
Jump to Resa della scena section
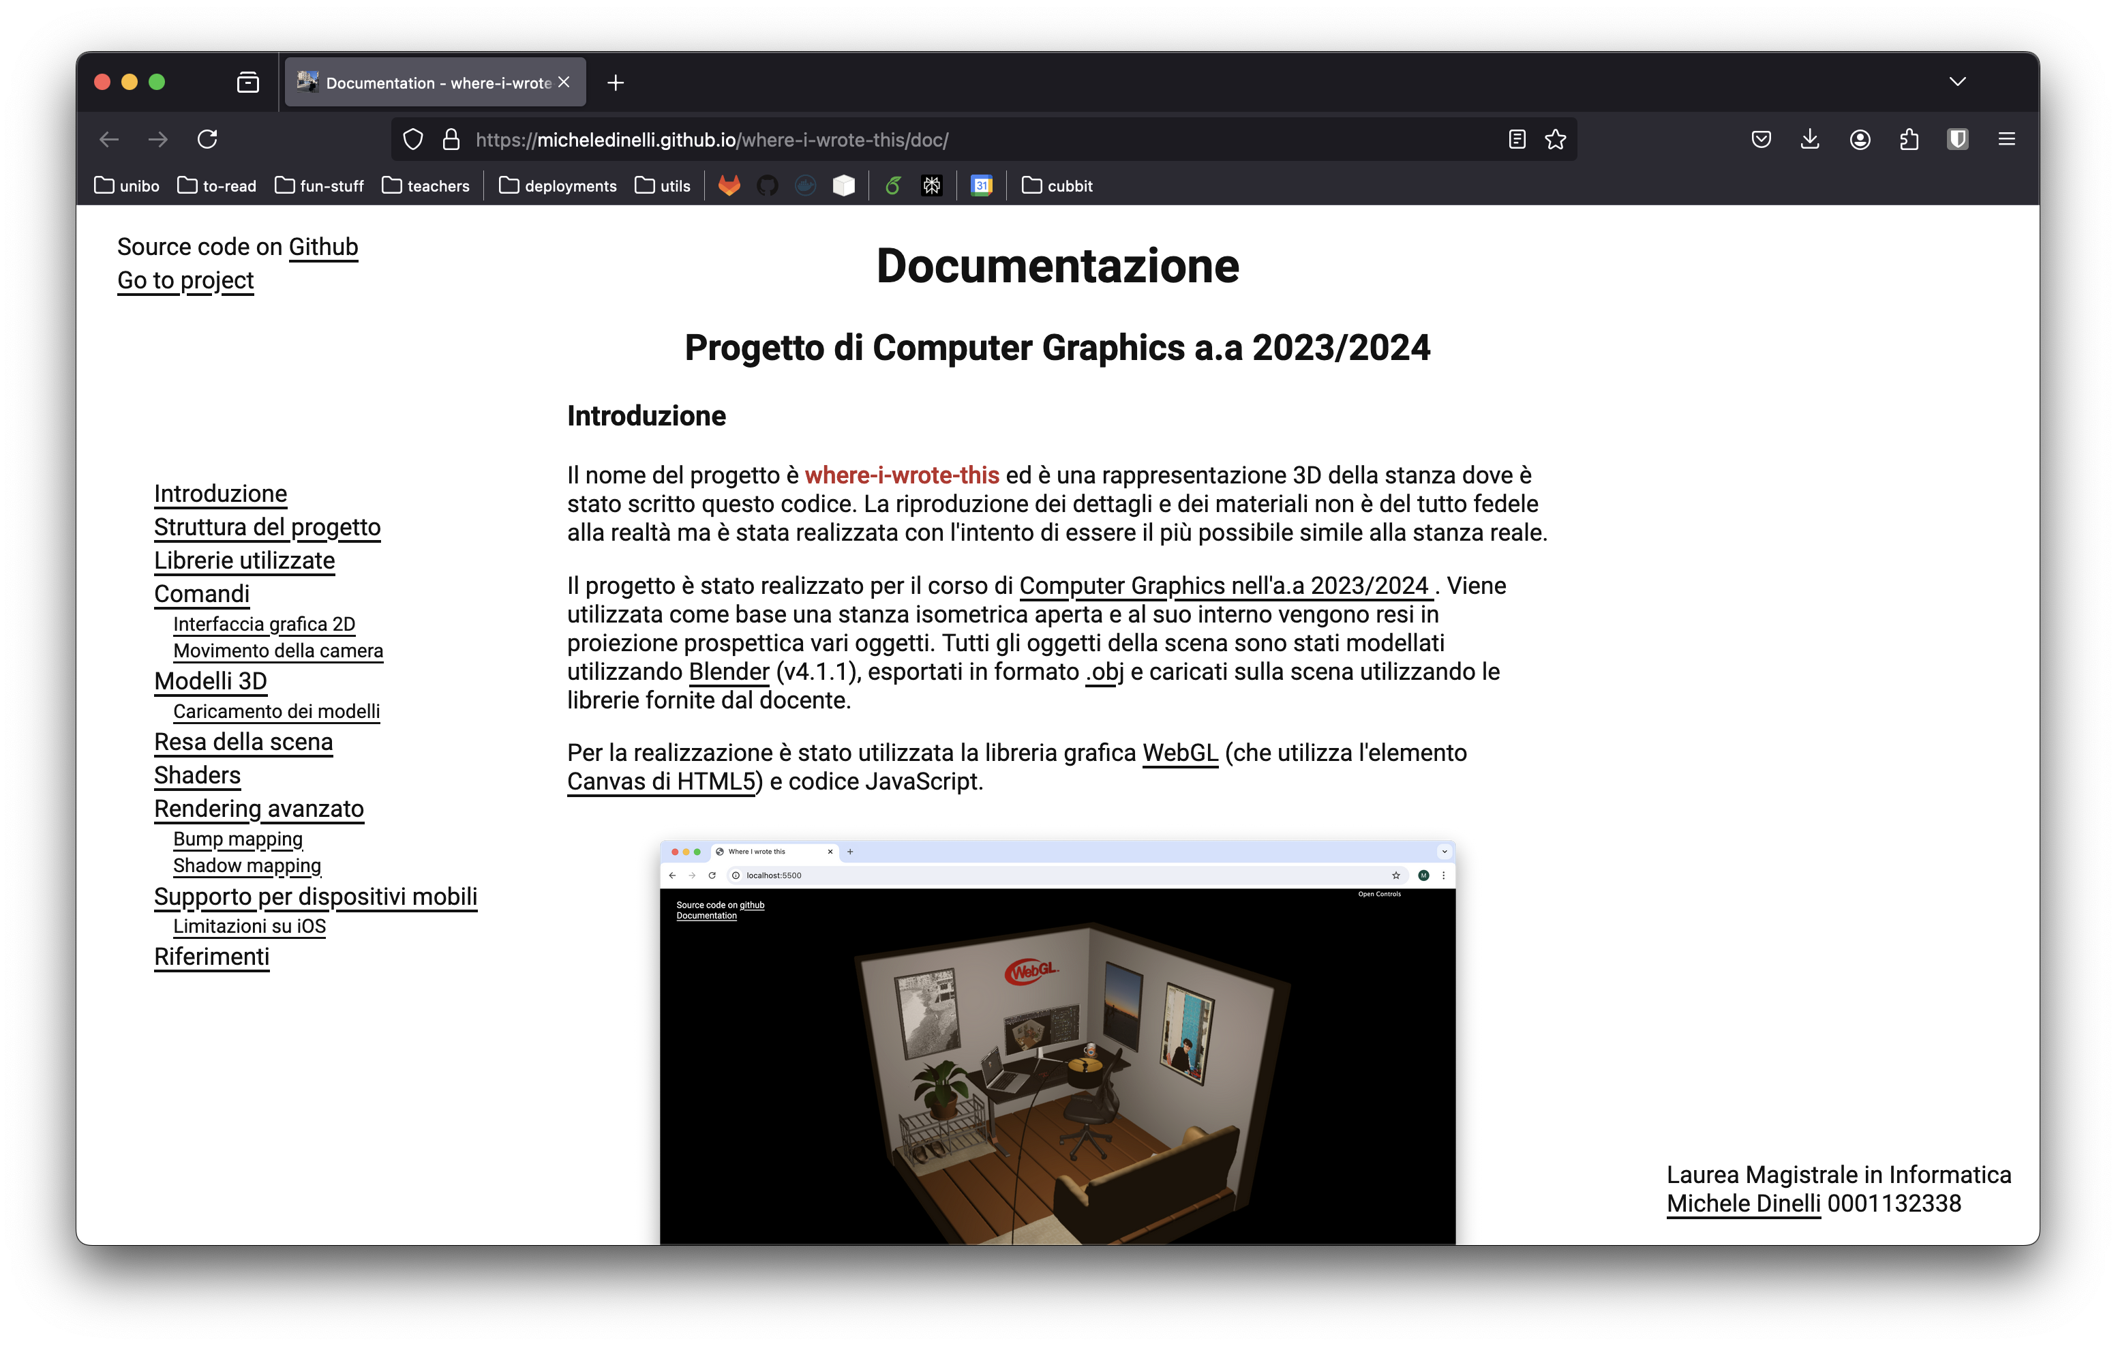[x=243, y=743]
